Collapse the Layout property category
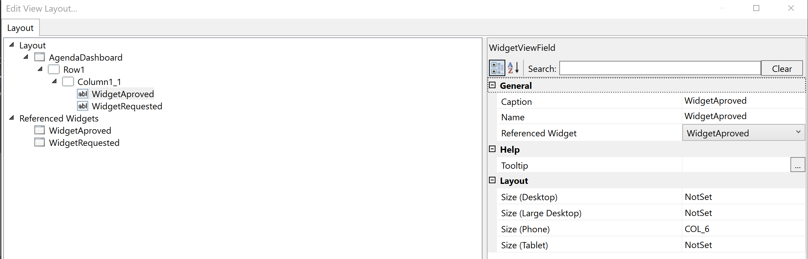Image resolution: width=808 pixels, height=259 pixels. (493, 180)
